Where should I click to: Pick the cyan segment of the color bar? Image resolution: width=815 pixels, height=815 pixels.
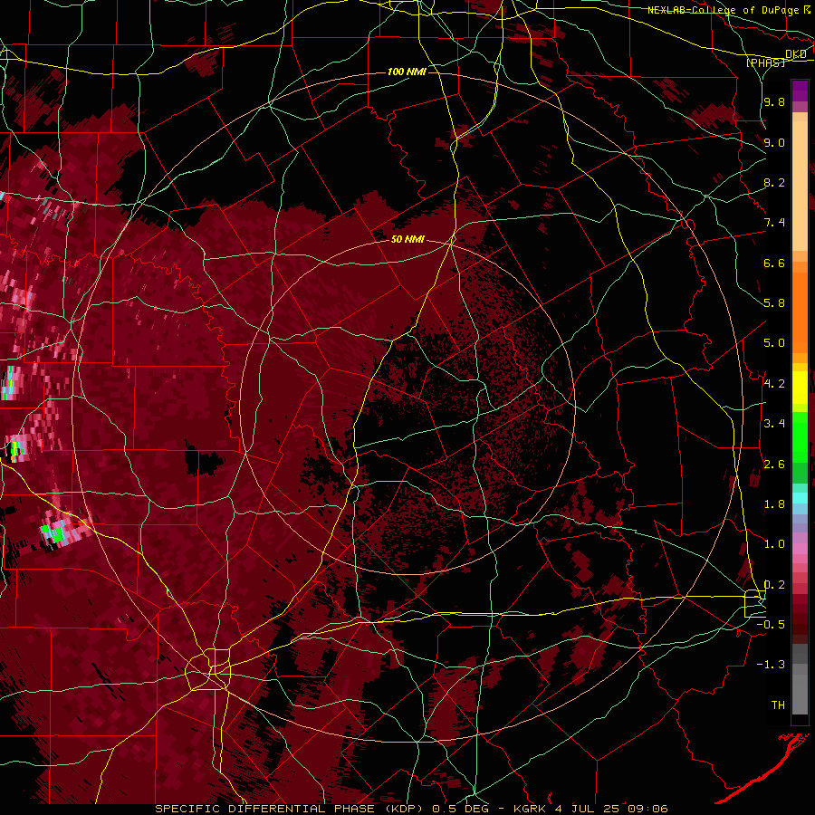(800, 498)
